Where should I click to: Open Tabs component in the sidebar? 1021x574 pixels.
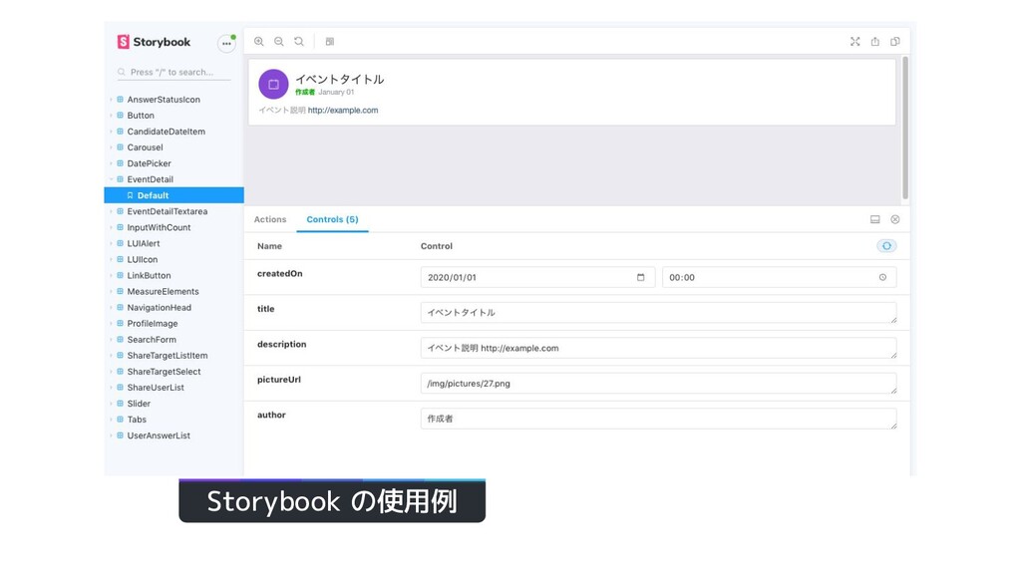[x=137, y=420]
